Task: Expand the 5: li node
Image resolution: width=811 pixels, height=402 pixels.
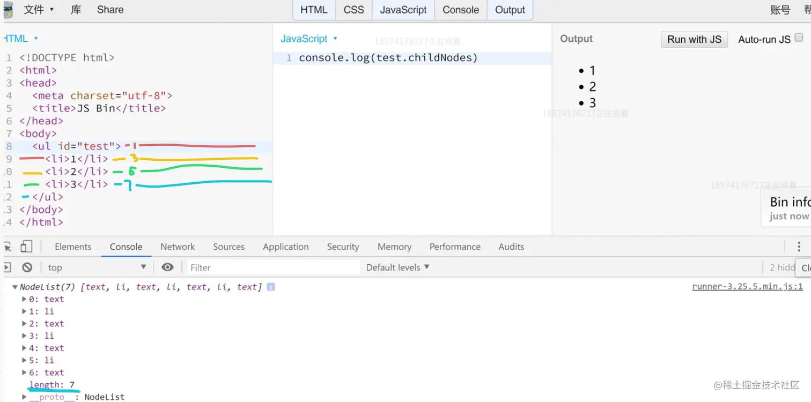Action: (24, 360)
